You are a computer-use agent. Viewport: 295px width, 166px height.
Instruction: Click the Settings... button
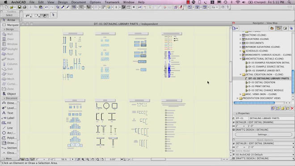point(263,134)
